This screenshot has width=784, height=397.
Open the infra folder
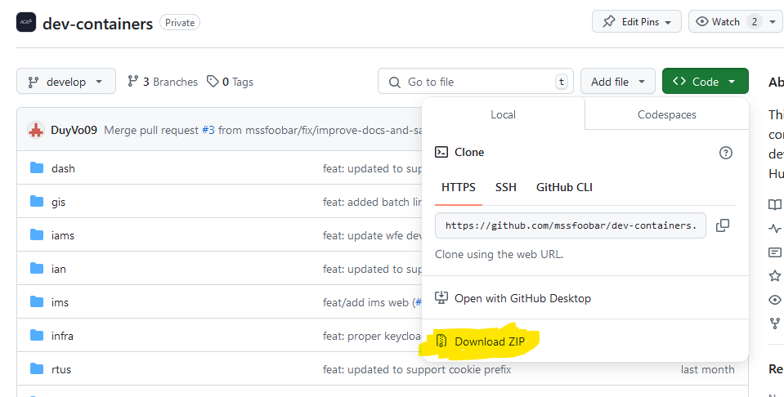(x=62, y=336)
